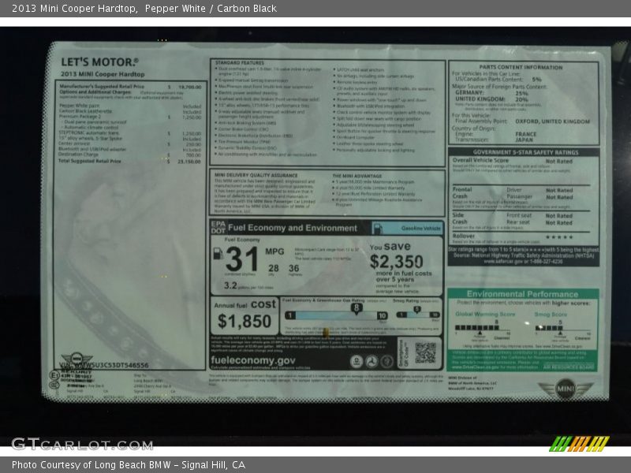Click the rollover five-star rating icons
Viewport: 631px width, 473px height.
click(x=559, y=237)
